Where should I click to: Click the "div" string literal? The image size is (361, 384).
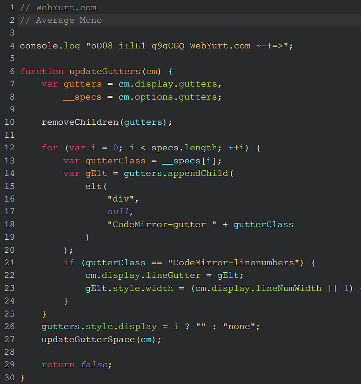tap(121, 199)
